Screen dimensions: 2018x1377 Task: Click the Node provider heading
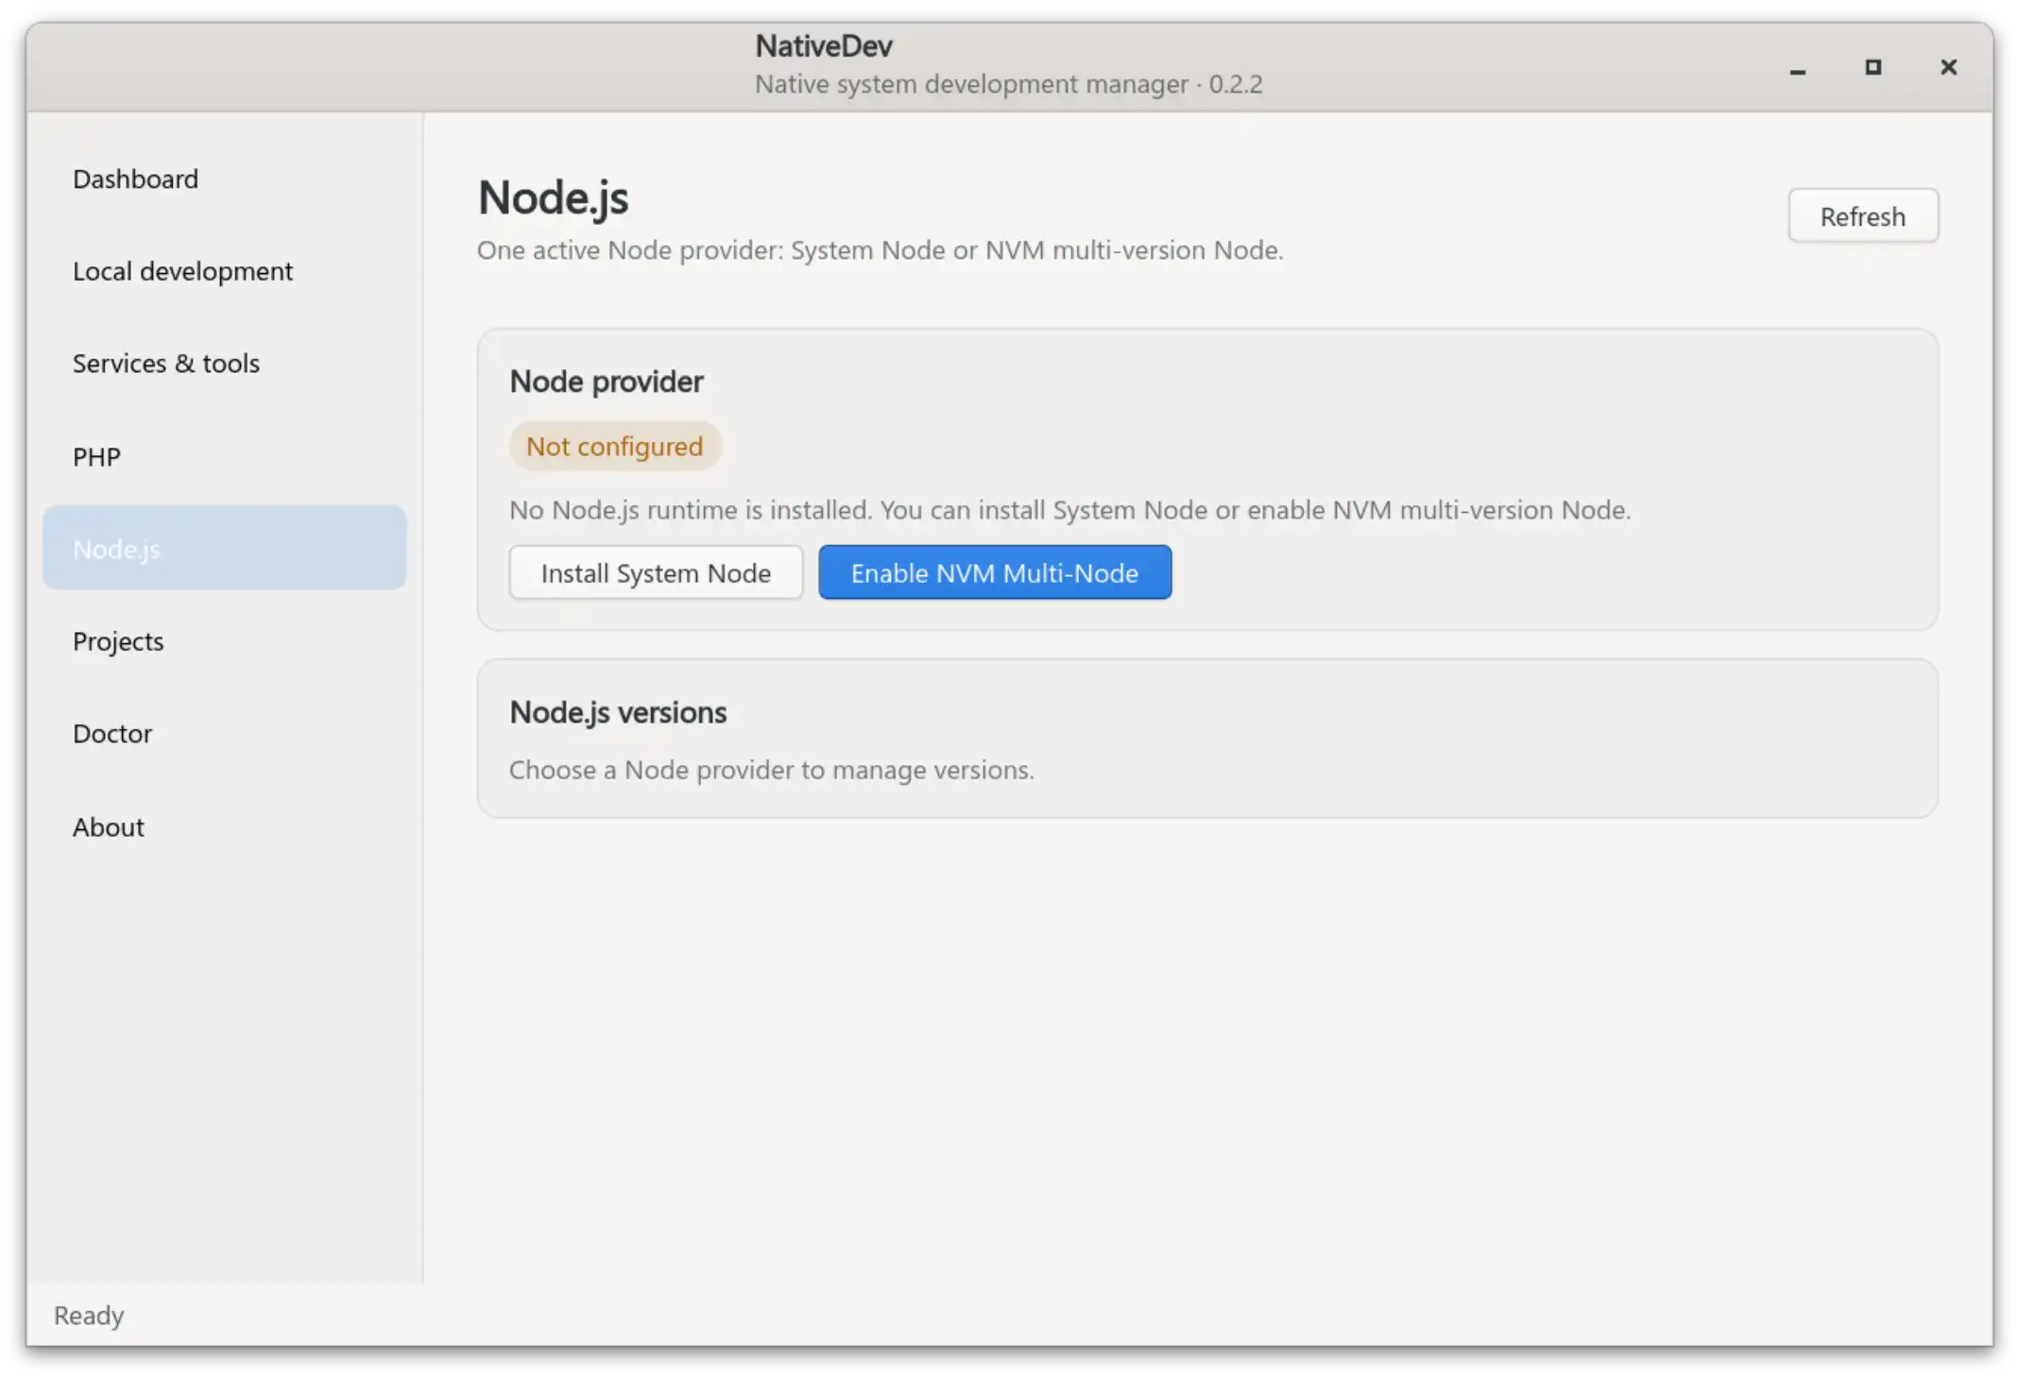[x=607, y=382]
